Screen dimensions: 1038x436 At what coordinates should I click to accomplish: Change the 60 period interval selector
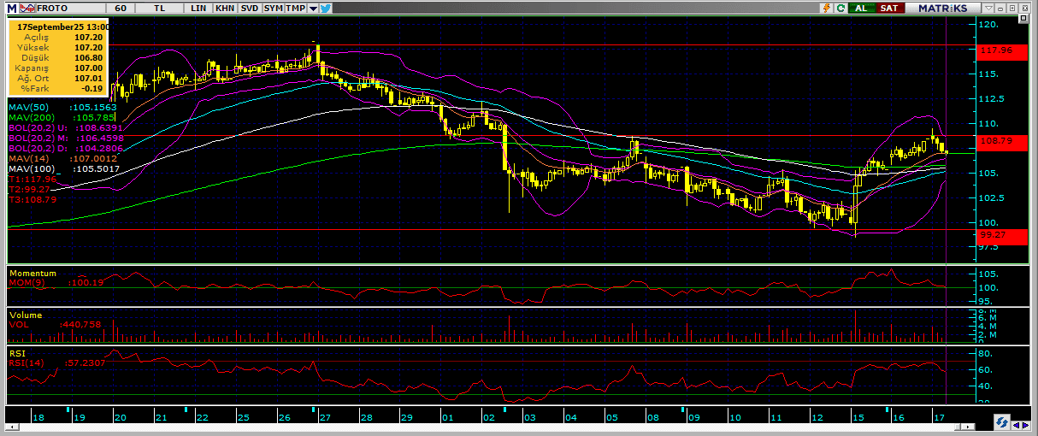tap(120, 8)
